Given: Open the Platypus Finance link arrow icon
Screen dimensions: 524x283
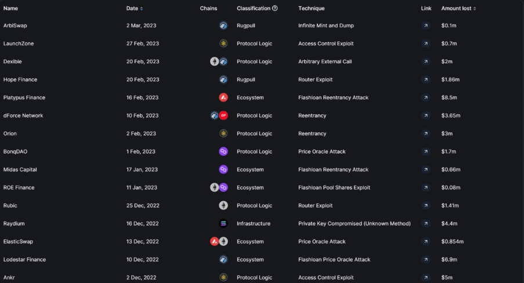Looking at the screenshot, I should pyautogui.click(x=426, y=97).
